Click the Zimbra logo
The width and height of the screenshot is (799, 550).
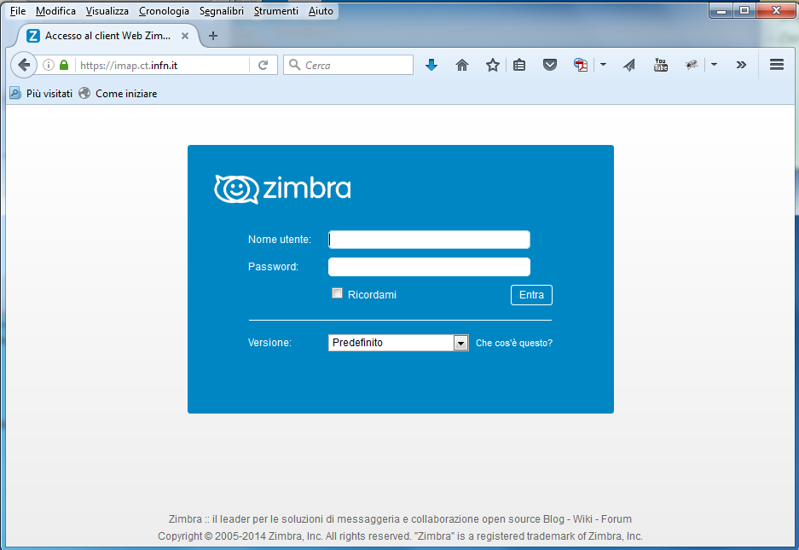(x=282, y=189)
